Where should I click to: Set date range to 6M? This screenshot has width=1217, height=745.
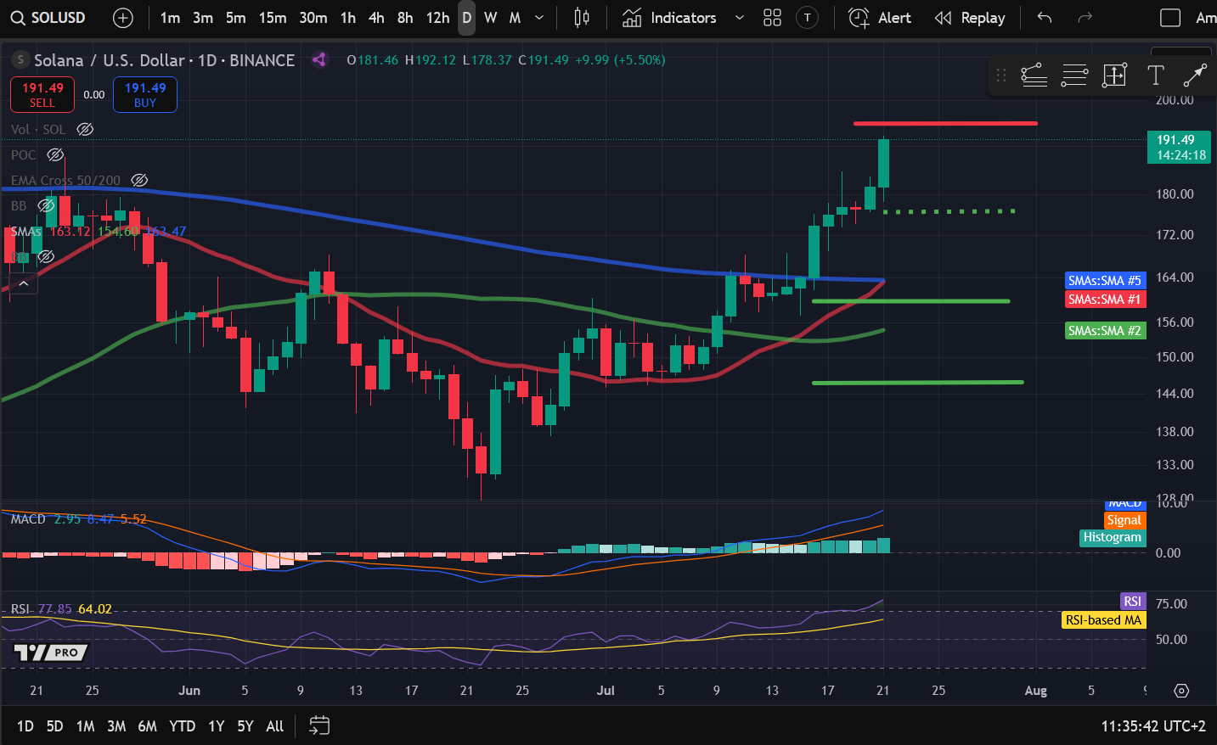pos(148,725)
